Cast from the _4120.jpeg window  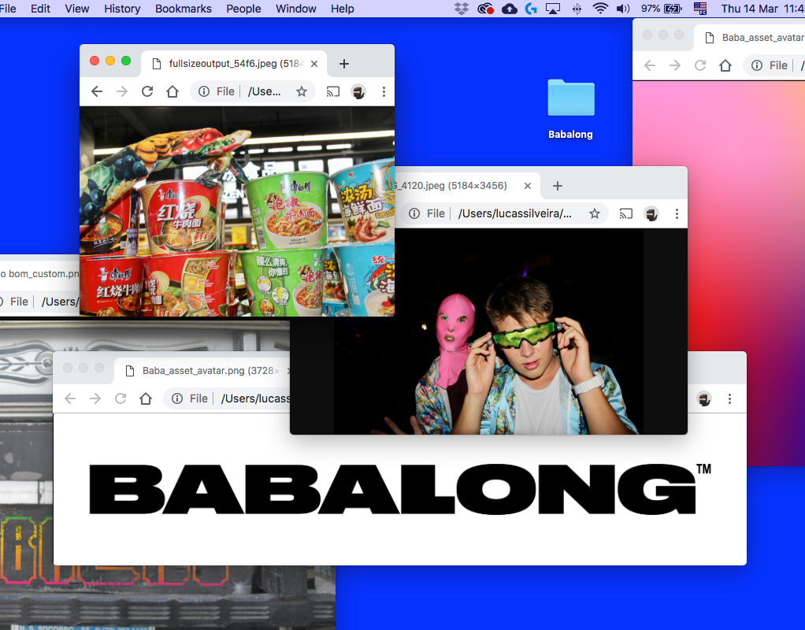(x=626, y=213)
